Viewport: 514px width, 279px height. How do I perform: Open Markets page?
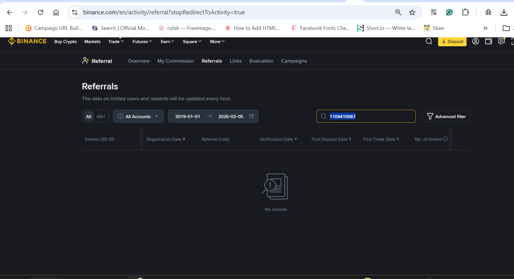point(93,42)
